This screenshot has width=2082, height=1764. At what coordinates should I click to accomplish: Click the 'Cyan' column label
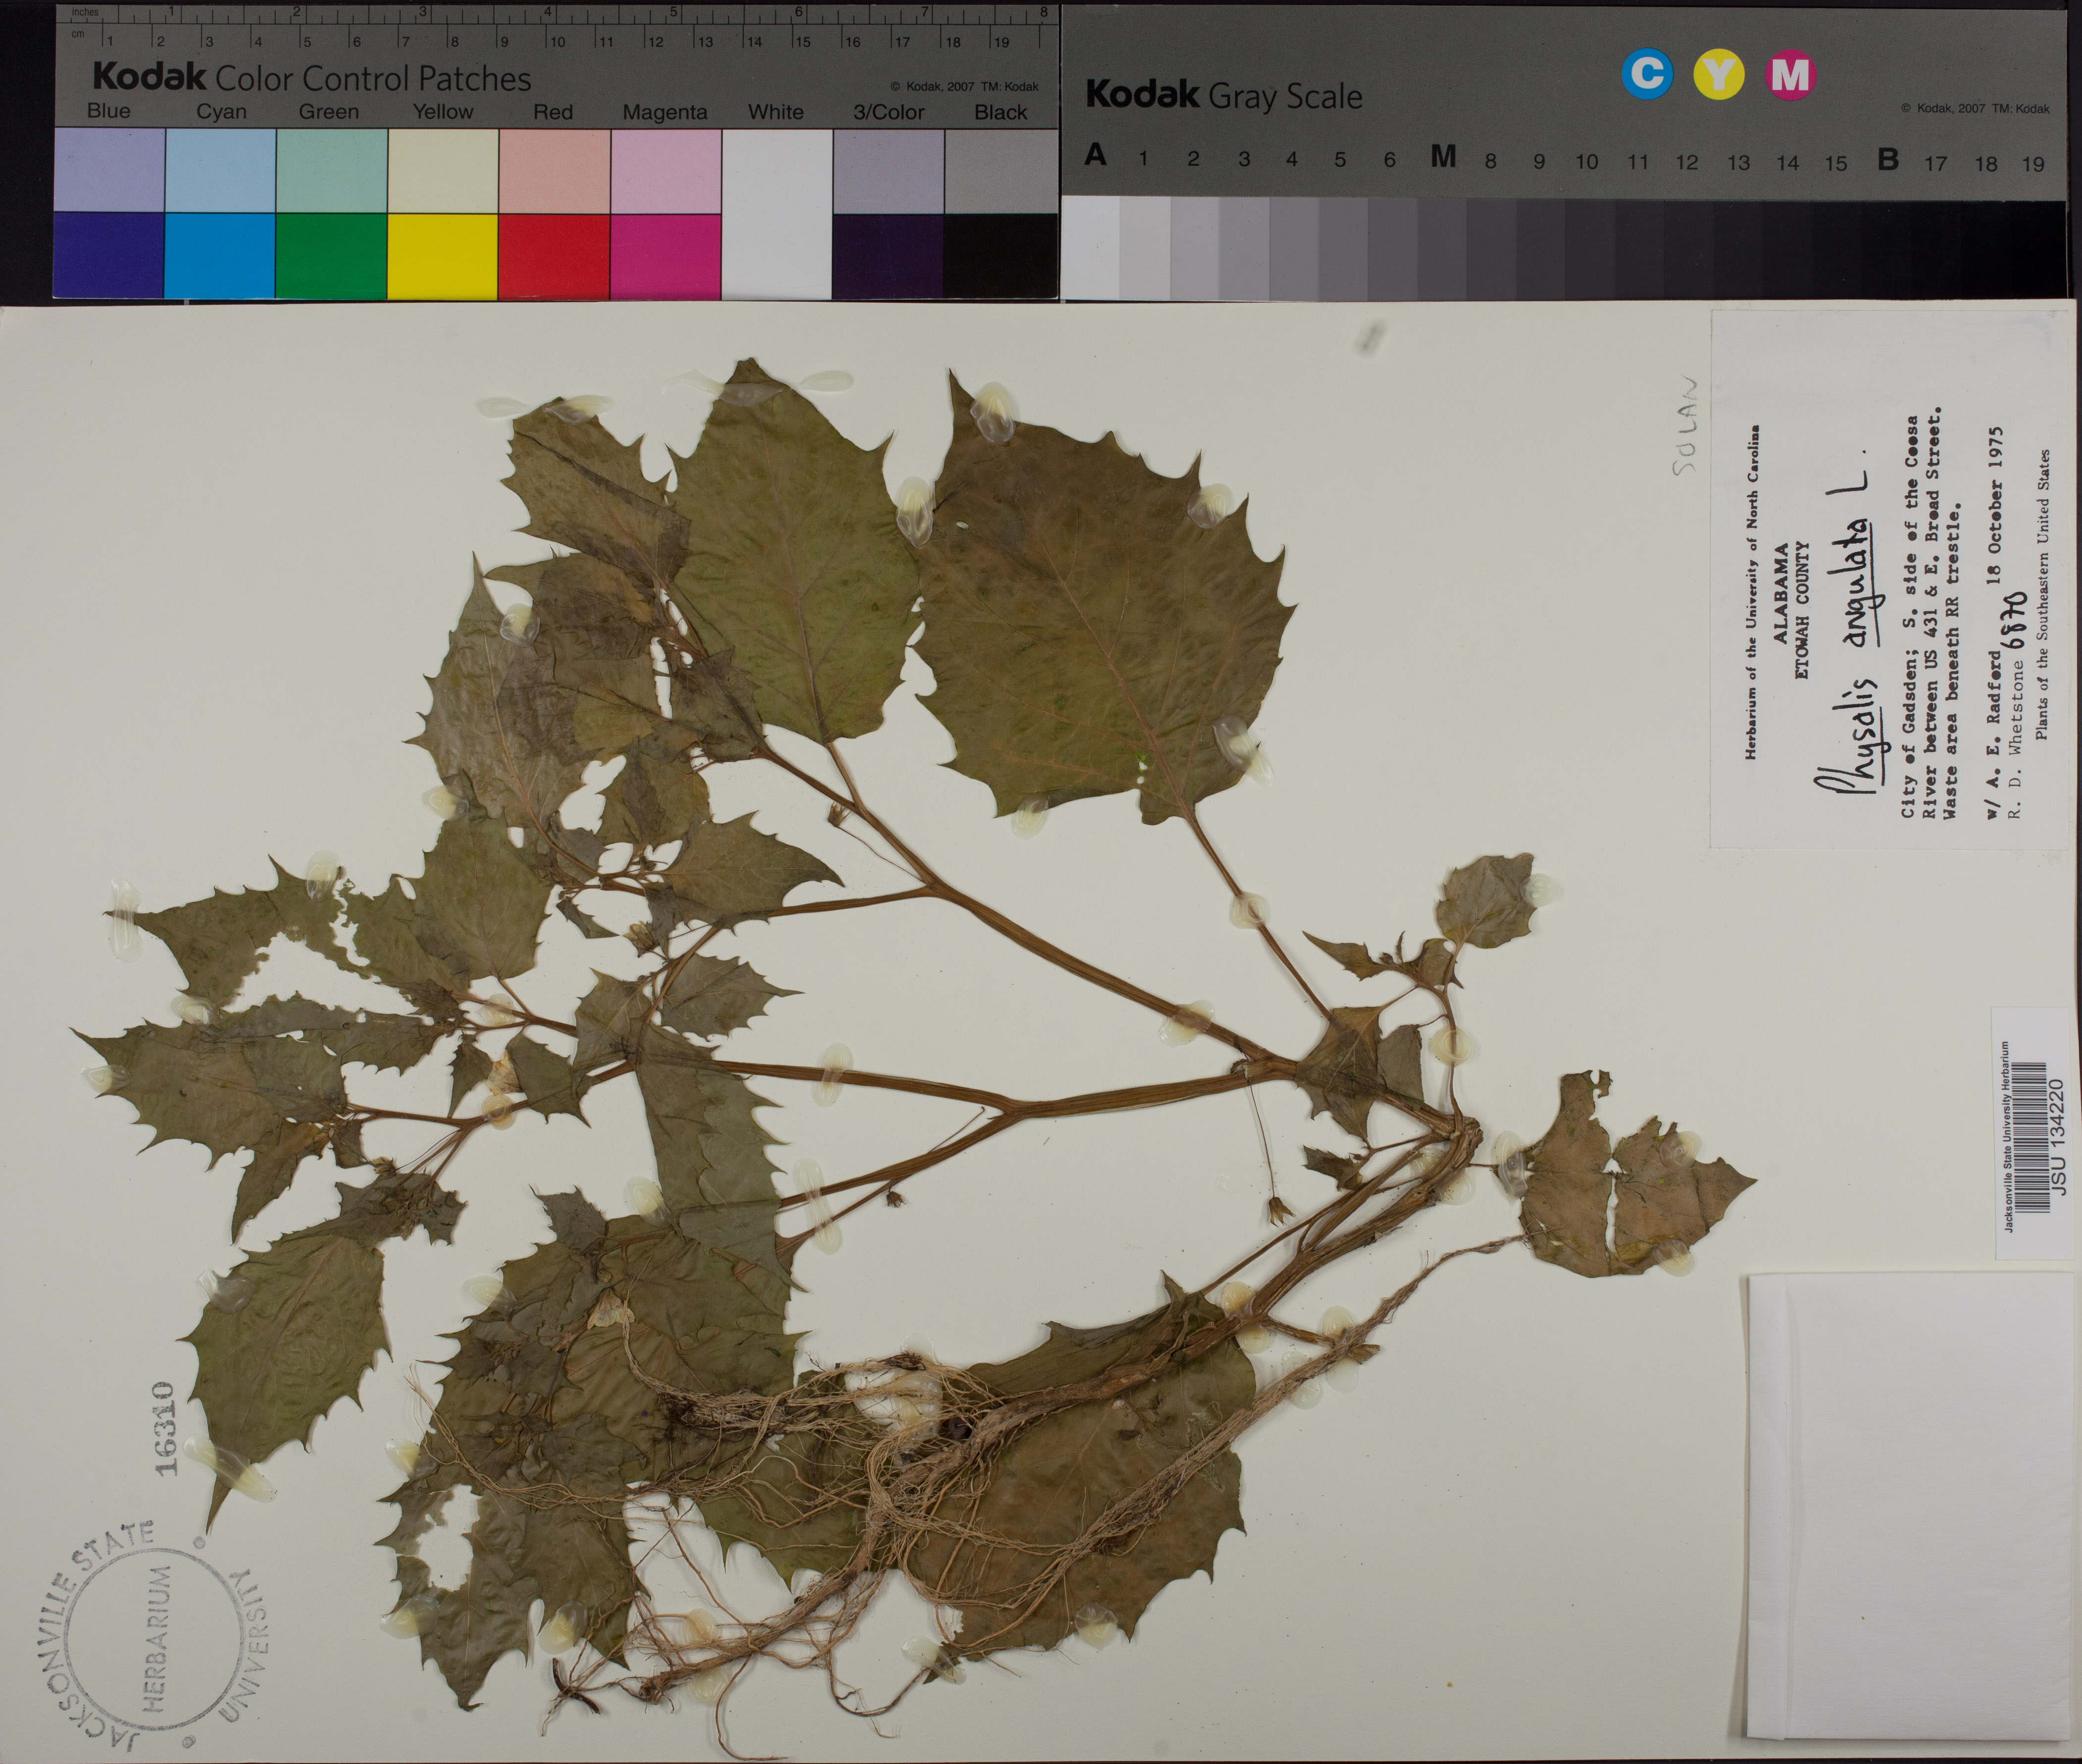(x=221, y=112)
